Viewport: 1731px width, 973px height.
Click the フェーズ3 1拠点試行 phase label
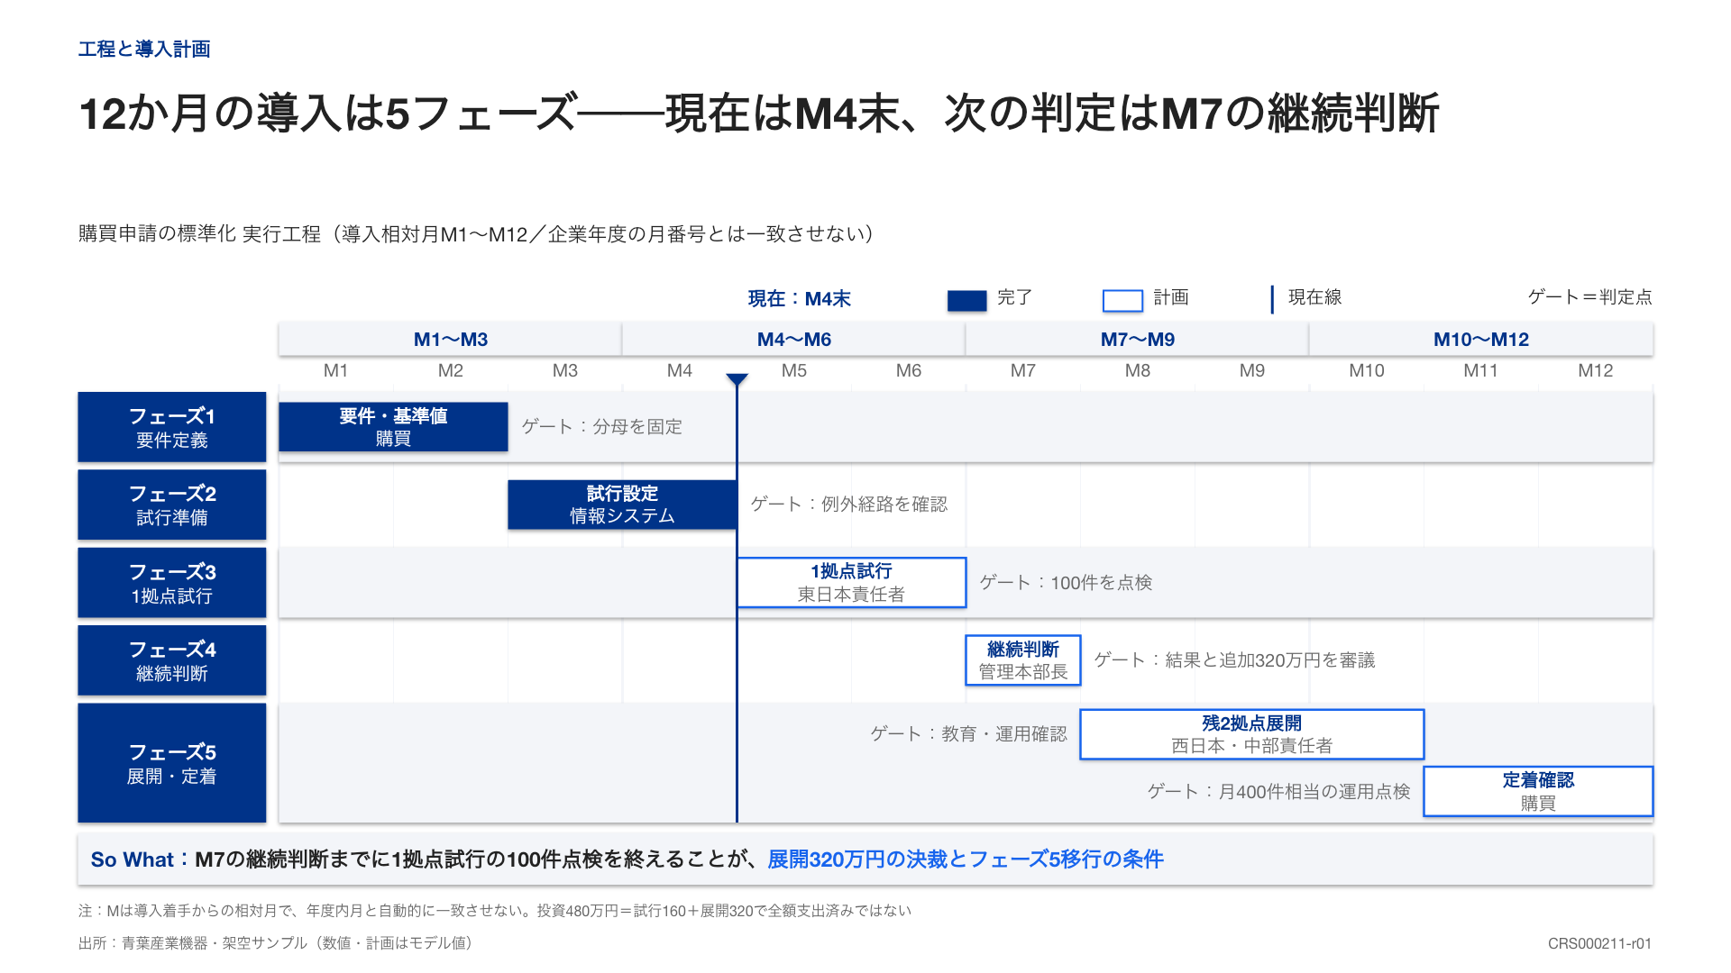pyautogui.click(x=171, y=583)
